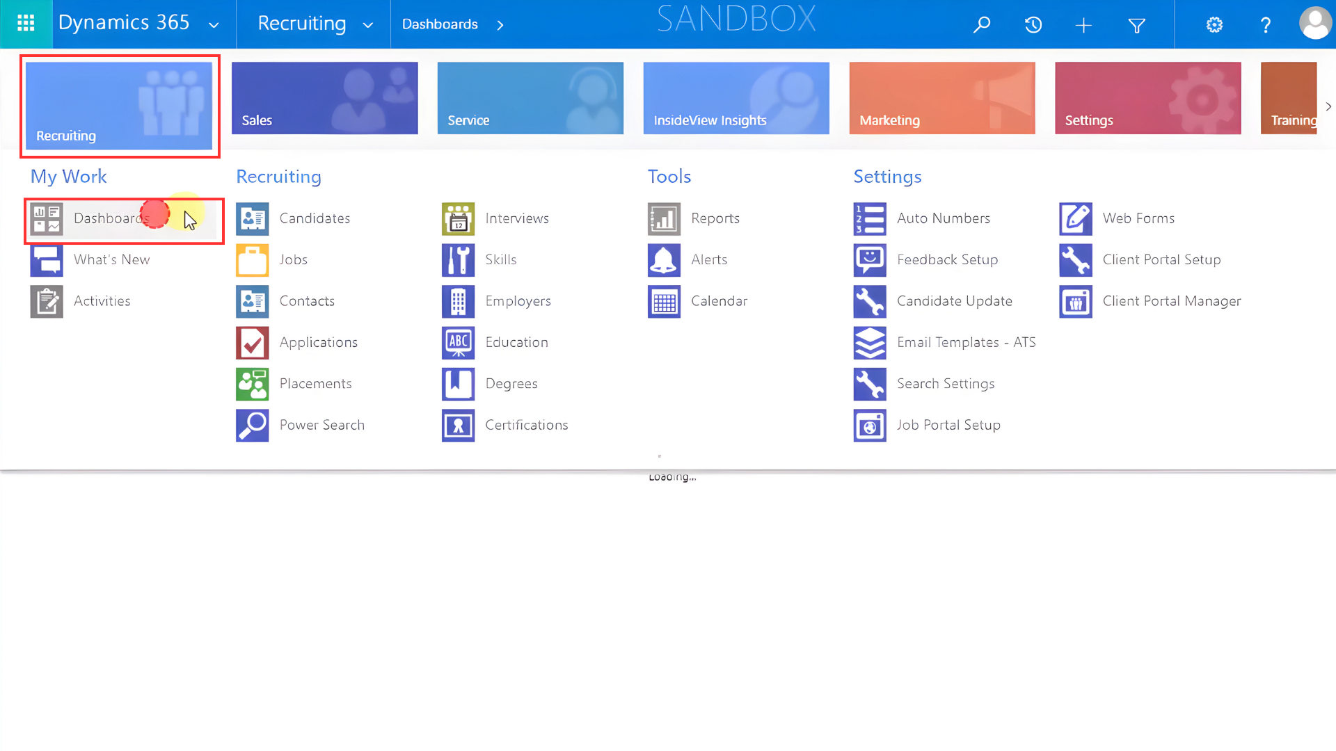The width and height of the screenshot is (1336, 751).
Task: Click the Degrees bookmark icon
Action: pos(459,384)
